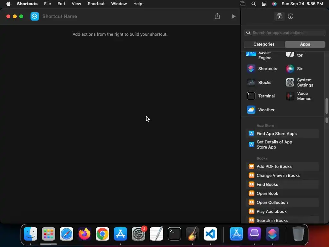Open Stage Manager menu bar icon
The image size is (329, 247).
click(x=242, y=4)
